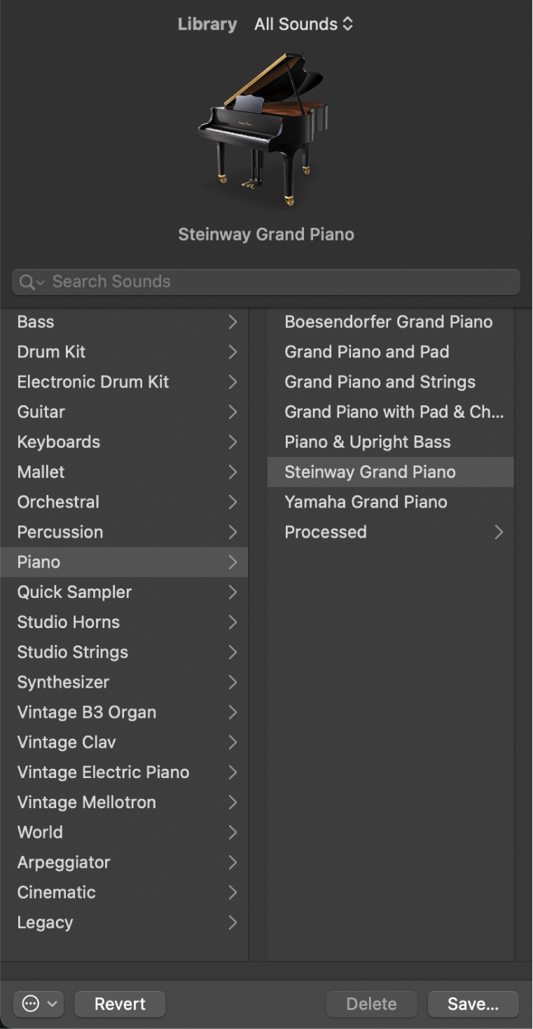This screenshot has width=533, height=1029.
Task: Select the Studio Horns category
Action: [x=124, y=622]
